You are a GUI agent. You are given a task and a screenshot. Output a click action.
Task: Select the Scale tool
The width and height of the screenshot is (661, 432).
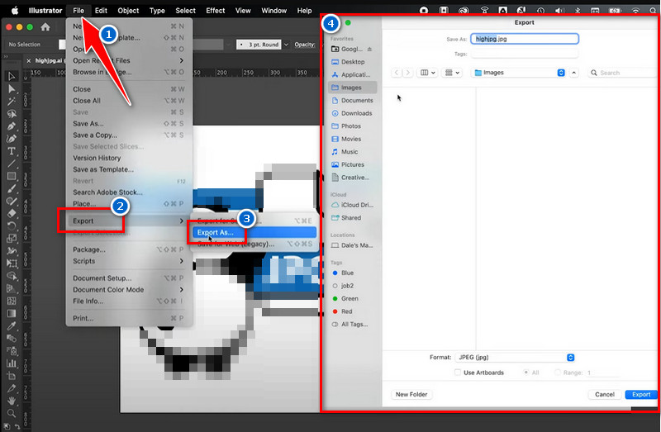tap(12, 239)
